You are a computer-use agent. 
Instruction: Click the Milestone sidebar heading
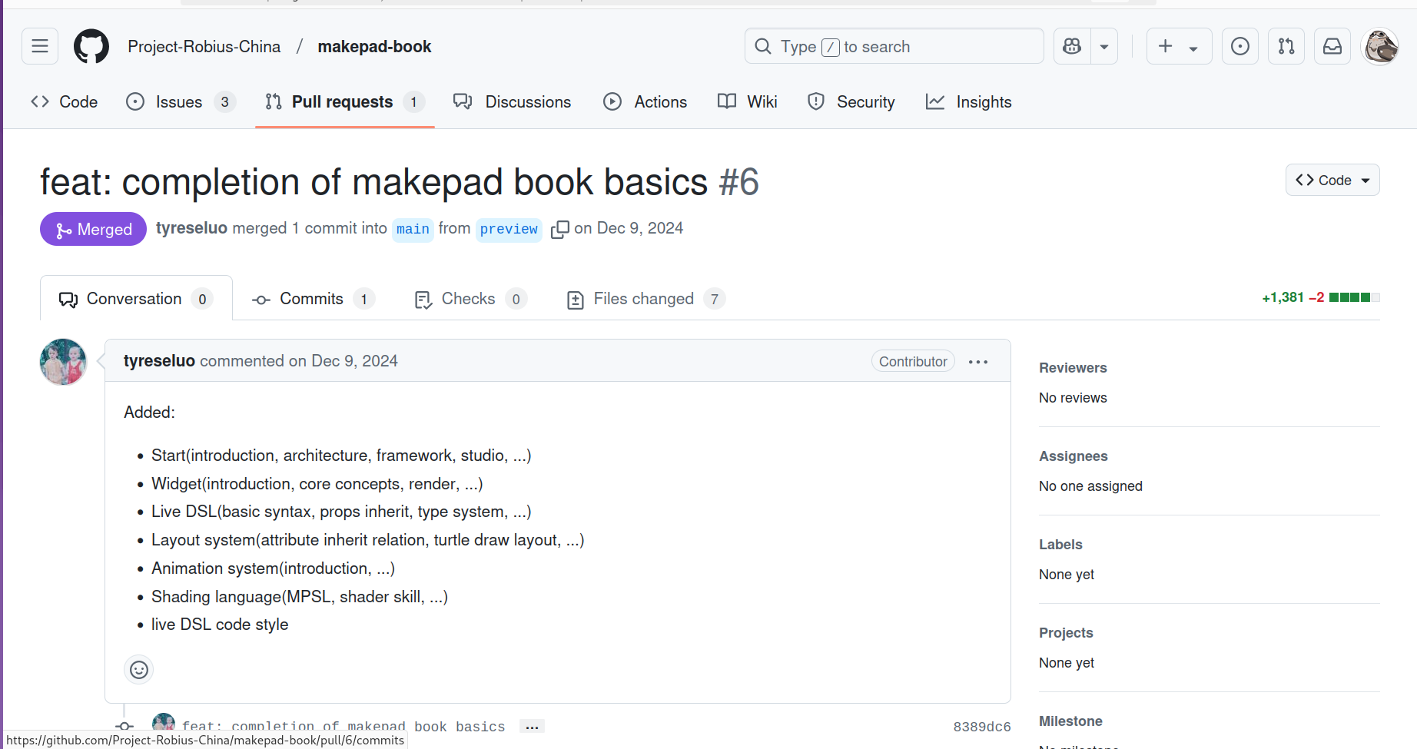tap(1070, 721)
